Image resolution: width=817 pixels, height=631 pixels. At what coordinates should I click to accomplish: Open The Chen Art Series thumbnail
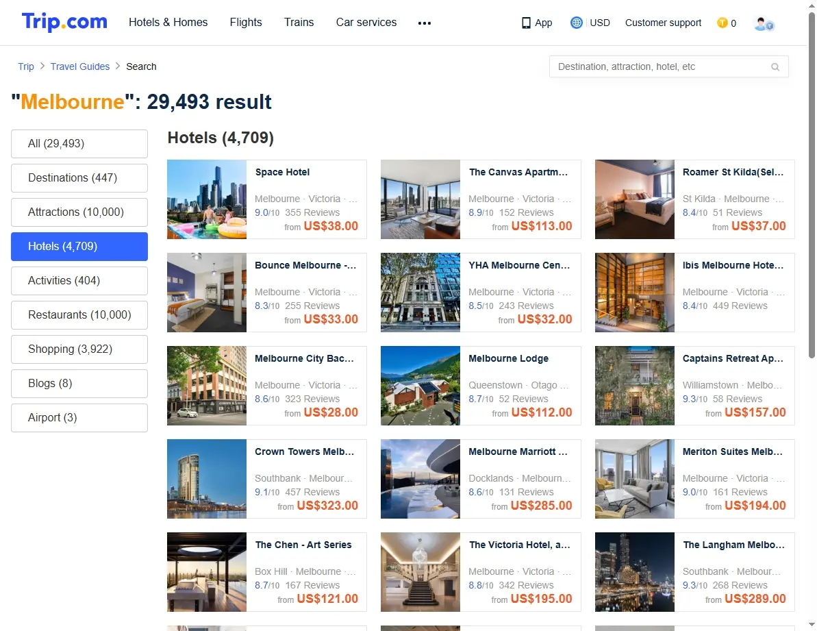(x=207, y=573)
